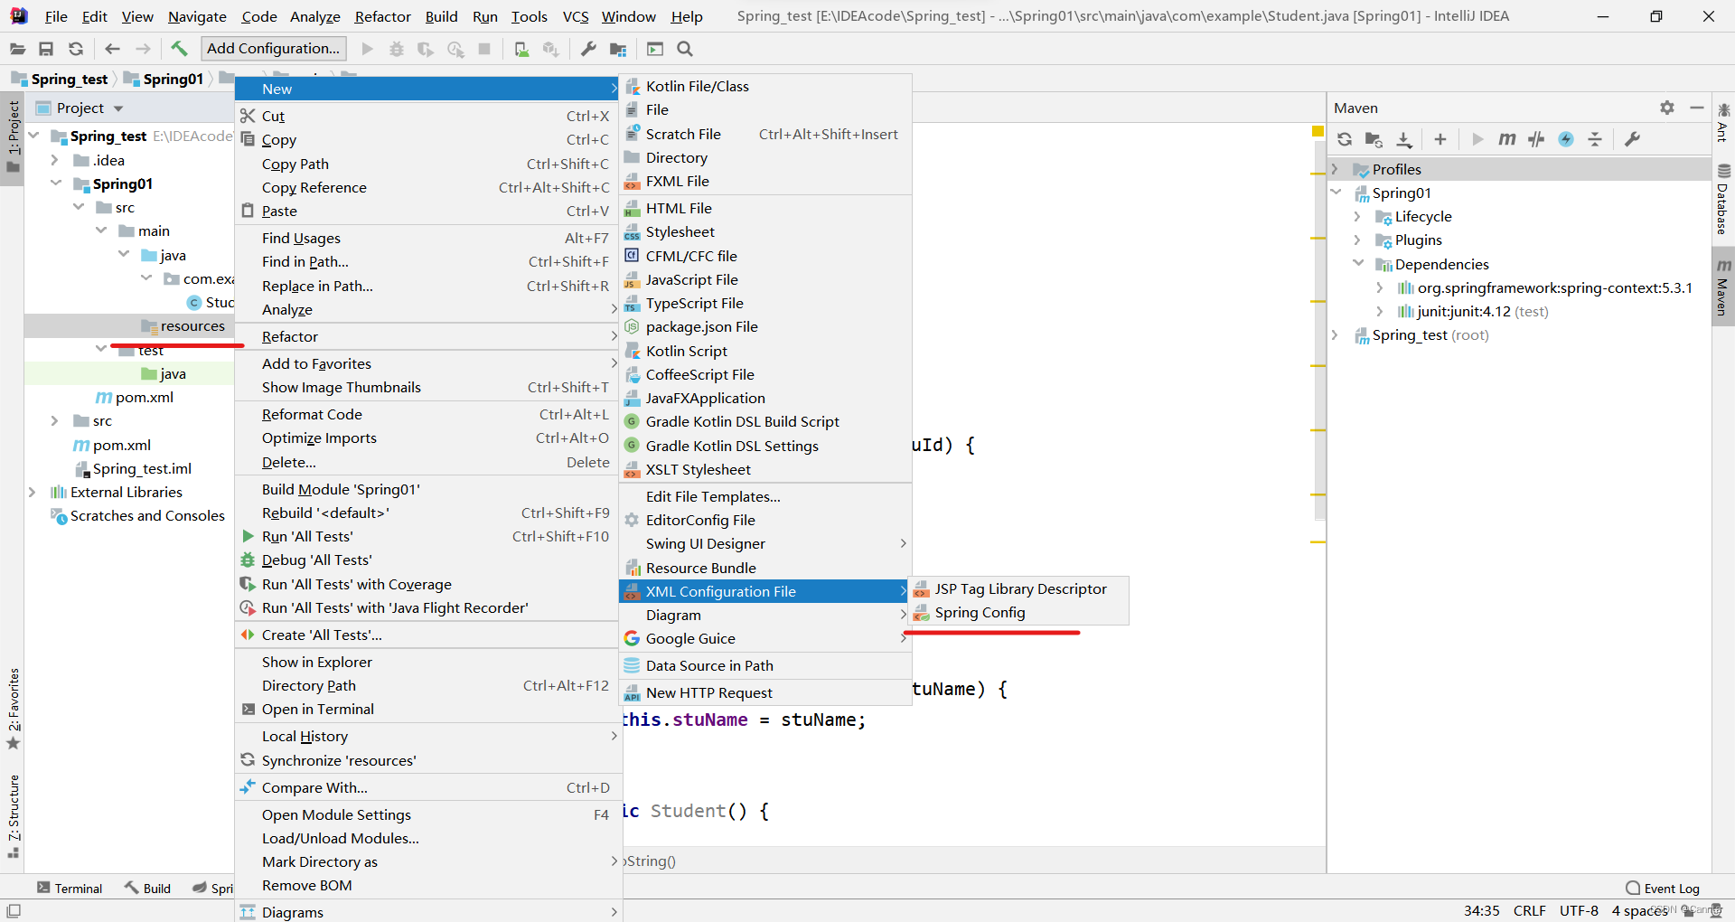Choose Kotlin File/Class from New menu
This screenshot has width=1735, height=922.
(765, 87)
